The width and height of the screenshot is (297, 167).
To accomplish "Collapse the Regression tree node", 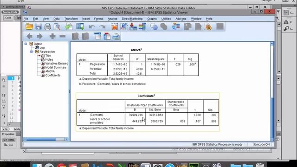I will tap(32, 51).
